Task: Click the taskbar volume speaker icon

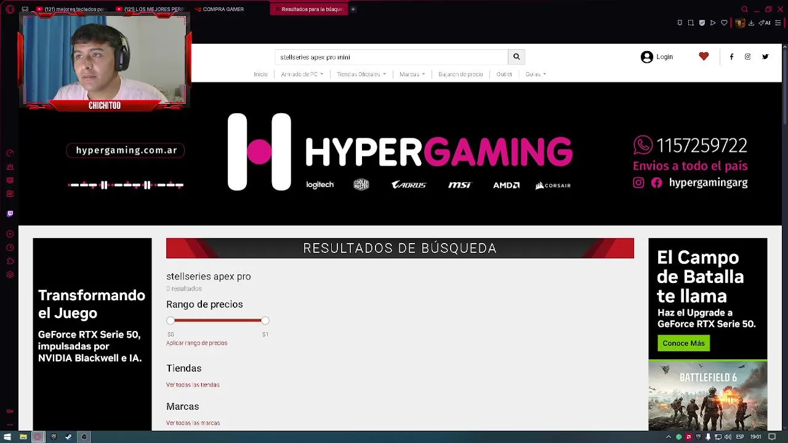Action: point(728,437)
